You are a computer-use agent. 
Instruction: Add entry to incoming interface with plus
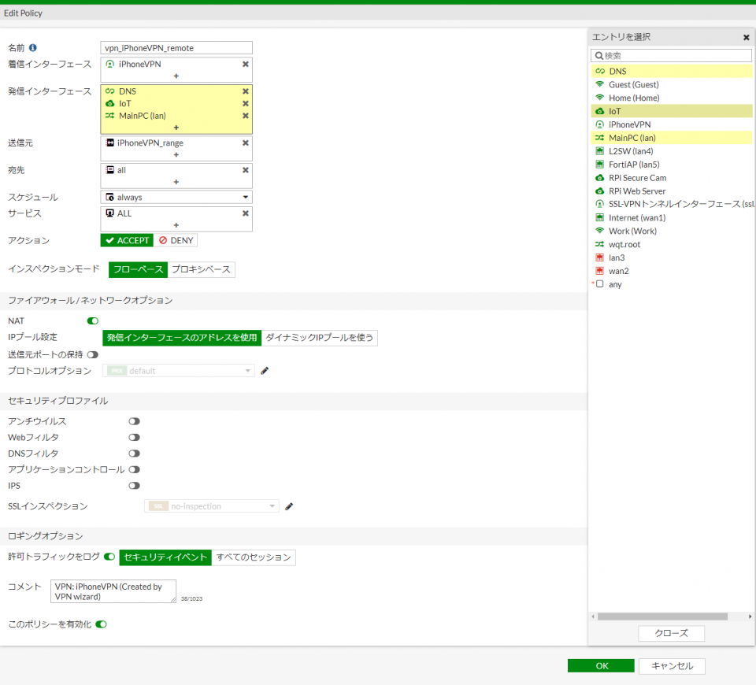176,76
